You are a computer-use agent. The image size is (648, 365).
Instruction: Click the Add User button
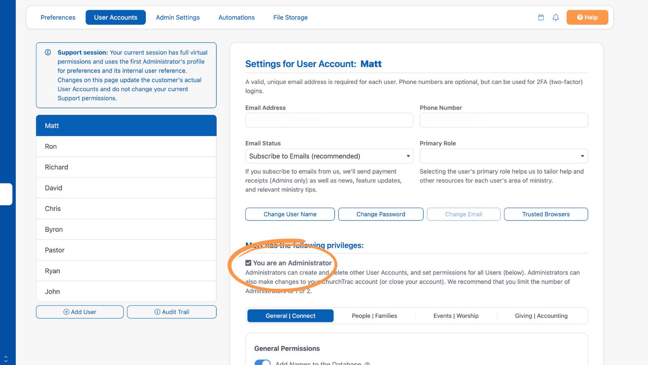click(80, 312)
